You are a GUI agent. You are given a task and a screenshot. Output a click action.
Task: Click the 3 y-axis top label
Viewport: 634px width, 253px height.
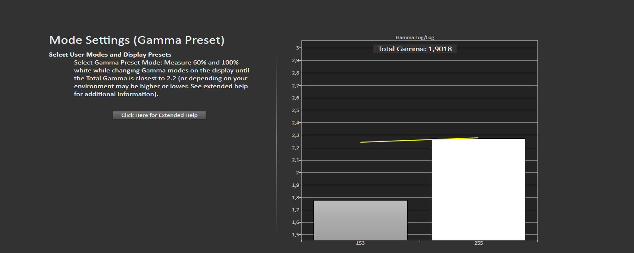(x=297, y=48)
